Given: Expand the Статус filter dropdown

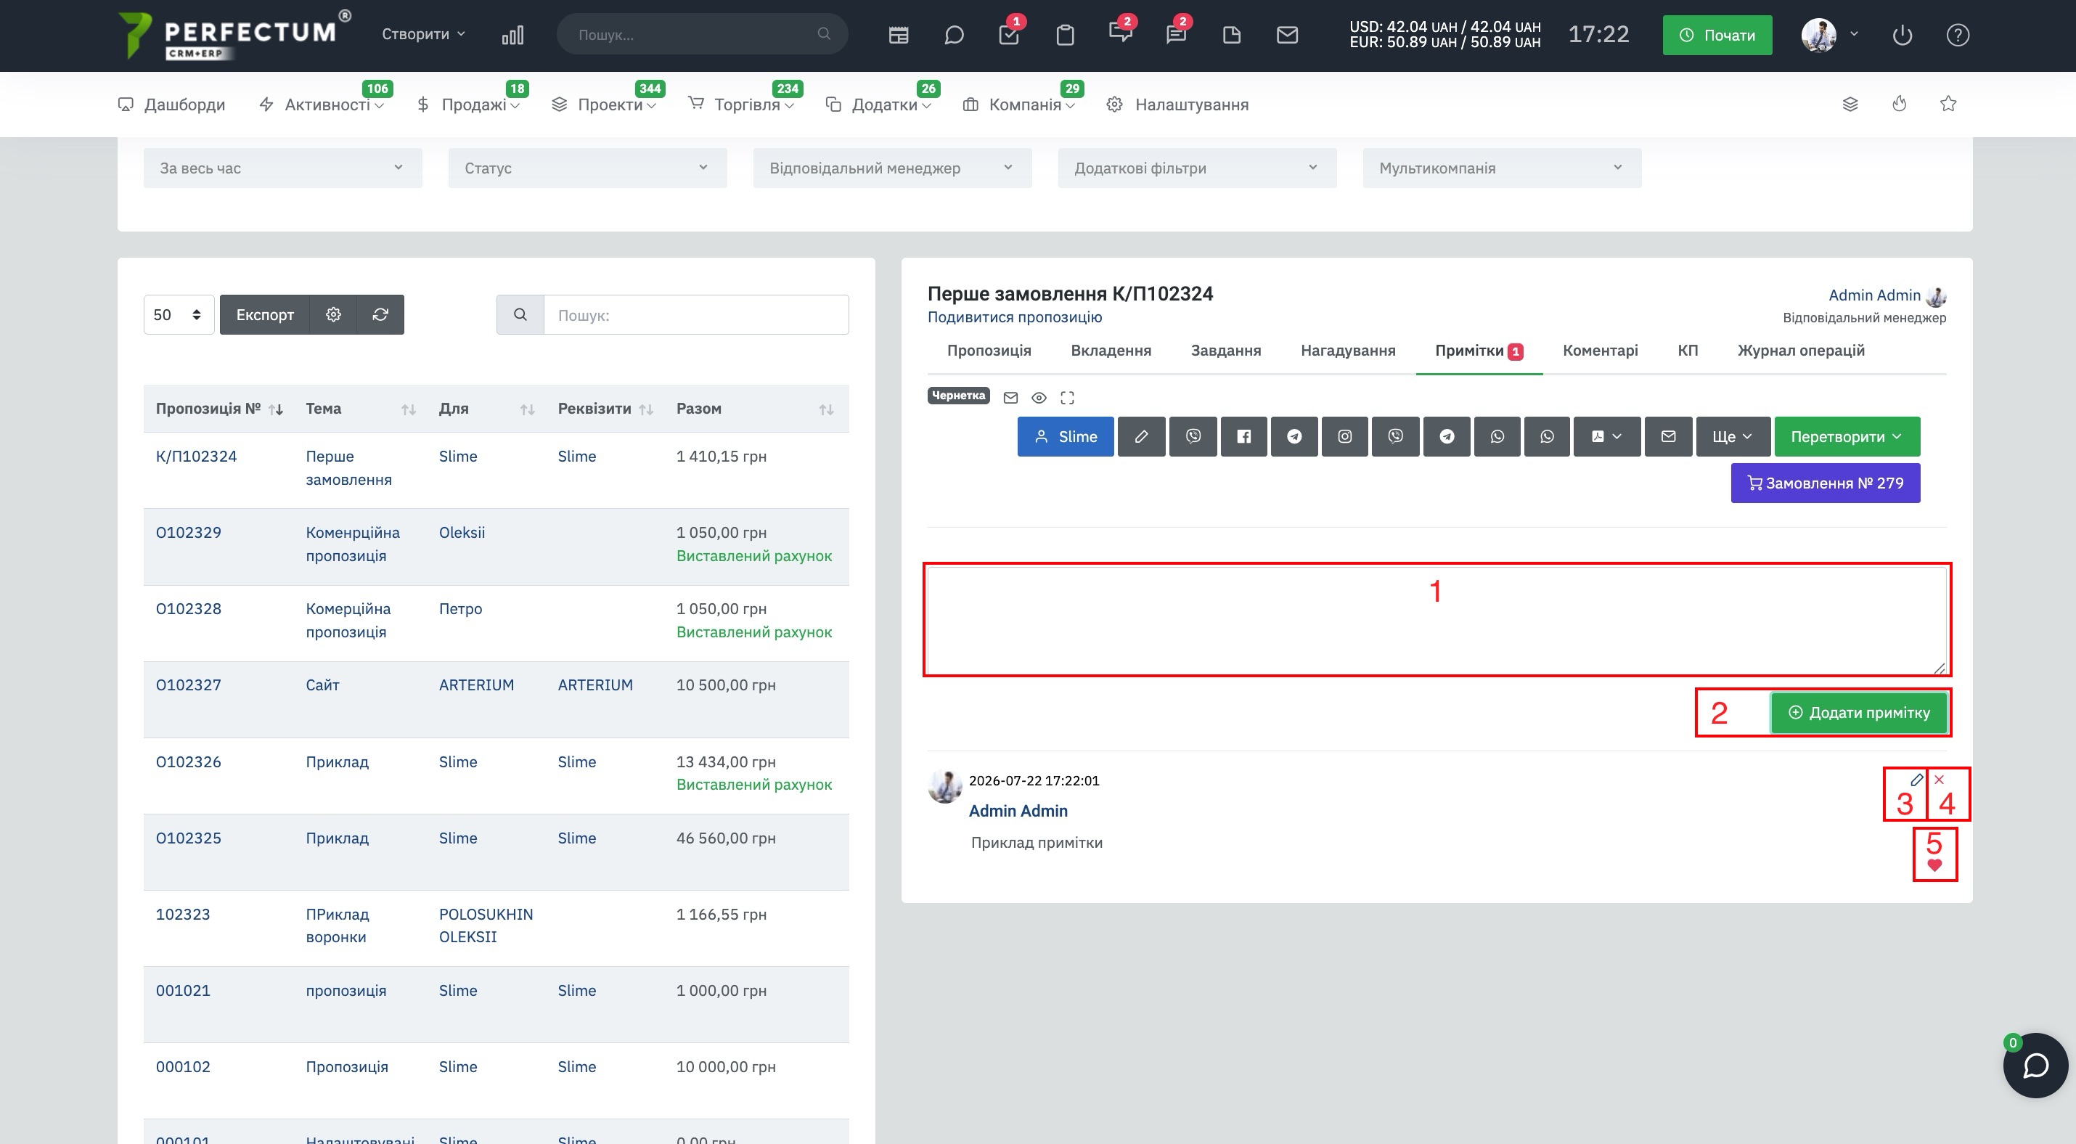Looking at the screenshot, I should coord(587,168).
